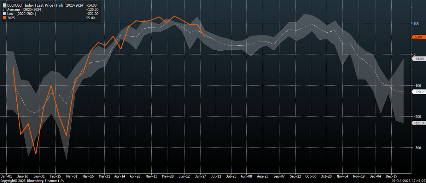This screenshot has height=183, width=426.
Task: Click the Mar-31 date label
Action: click(104, 176)
